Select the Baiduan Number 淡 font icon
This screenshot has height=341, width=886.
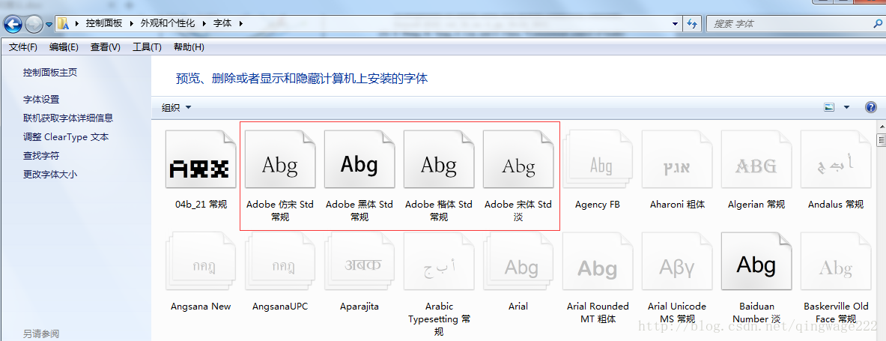tap(756, 262)
